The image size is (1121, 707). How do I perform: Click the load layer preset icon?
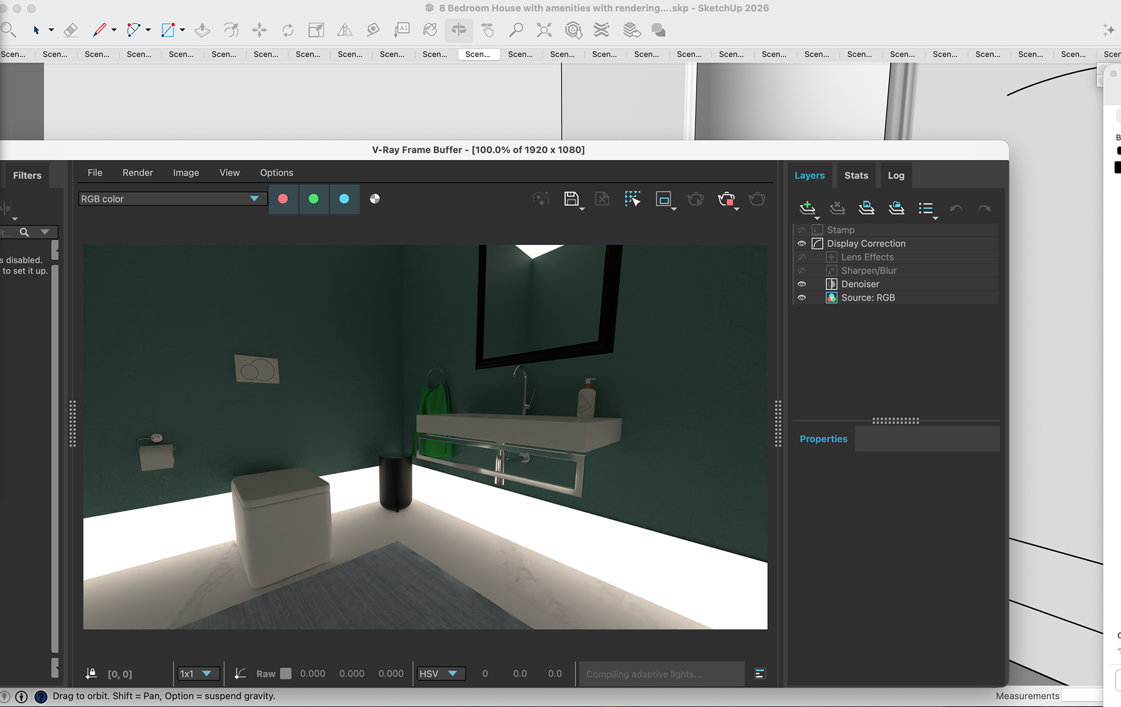(896, 208)
